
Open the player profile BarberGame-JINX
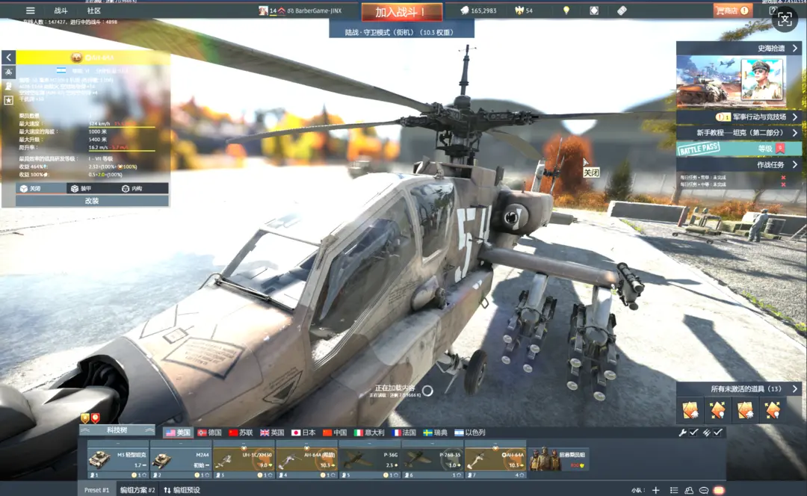[x=301, y=10]
